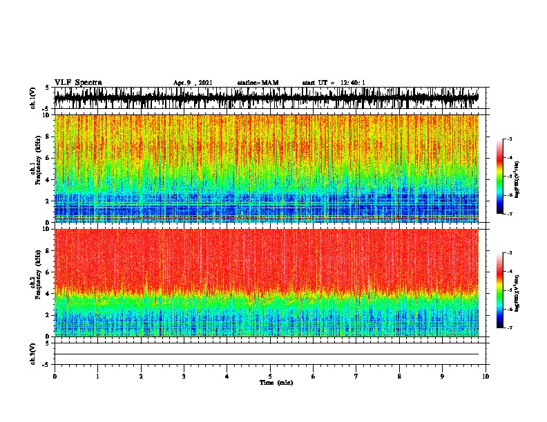Click the "-7" label on ch.1 colorbar
Screen dimensions: 547x422
pos(510,214)
